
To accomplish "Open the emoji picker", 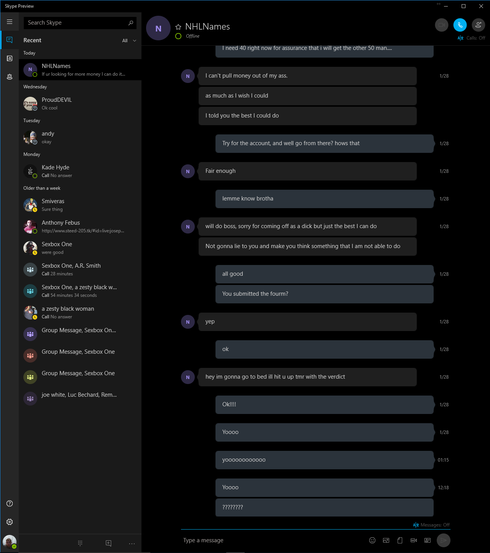I will [x=372, y=540].
